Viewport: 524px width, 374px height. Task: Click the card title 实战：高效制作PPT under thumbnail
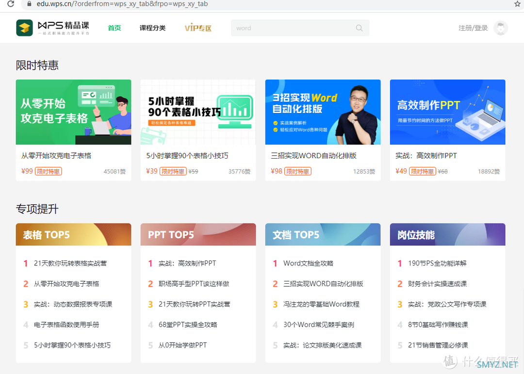pyautogui.click(x=426, y=156)
